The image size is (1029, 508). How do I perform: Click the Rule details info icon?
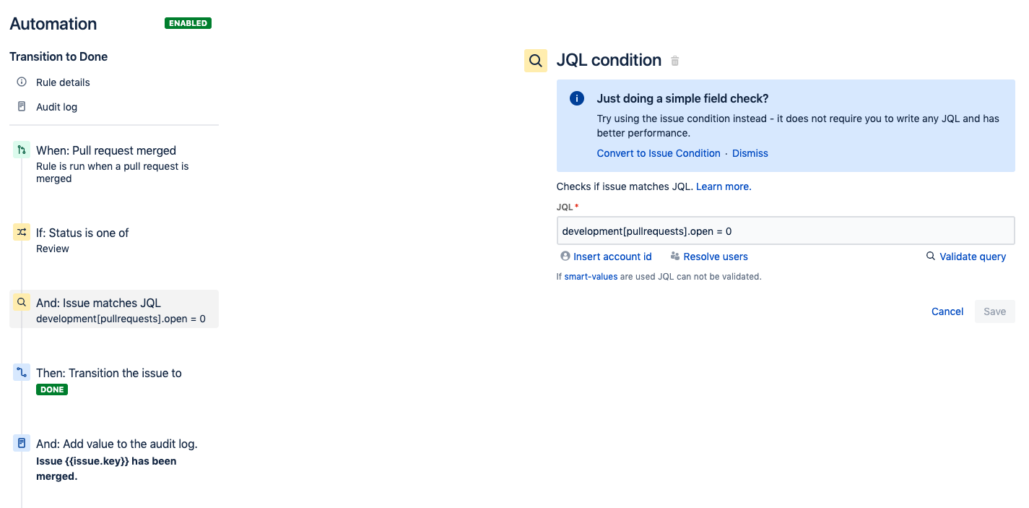tap(22, 82)
